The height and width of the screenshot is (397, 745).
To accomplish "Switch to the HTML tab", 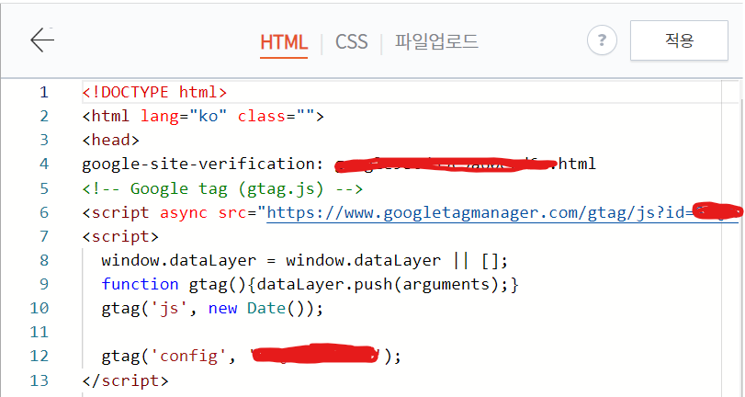I will click(x=284, y=42).
